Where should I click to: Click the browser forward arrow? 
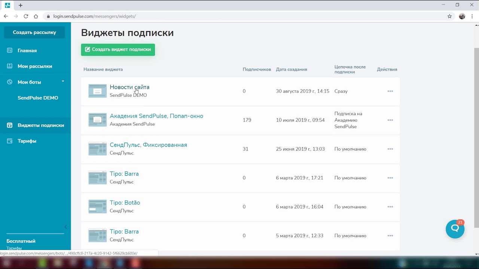click(16, 16)
